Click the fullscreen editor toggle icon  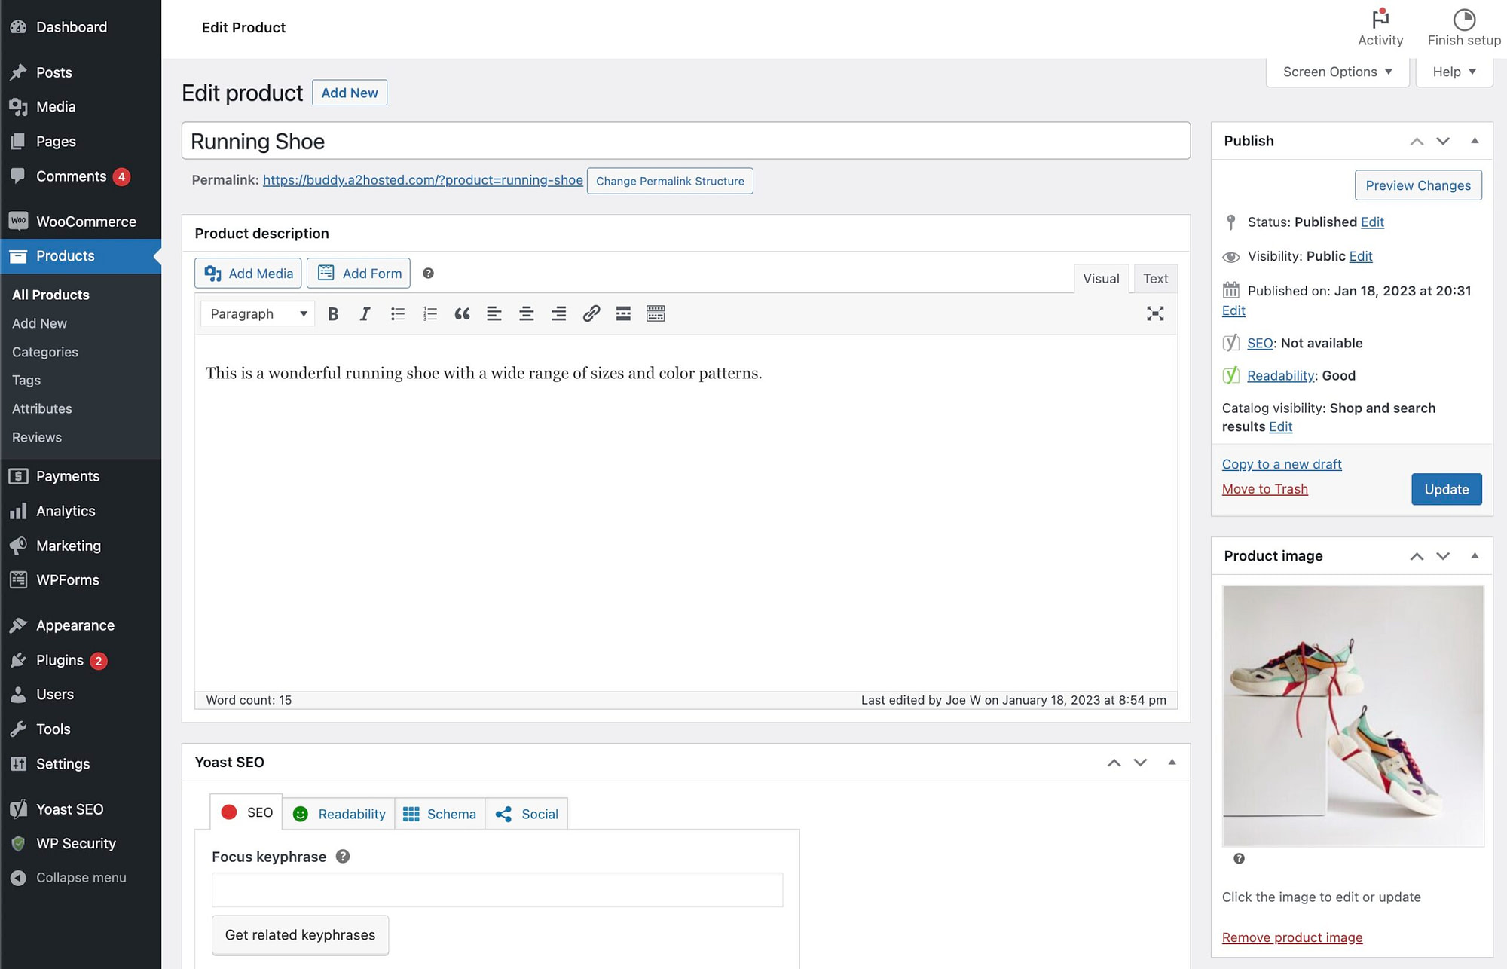(1154, 313)
